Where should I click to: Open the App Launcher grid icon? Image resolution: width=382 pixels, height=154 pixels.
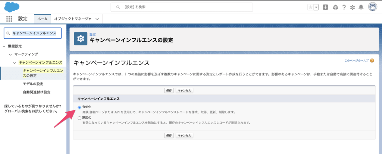pos(9,19)
